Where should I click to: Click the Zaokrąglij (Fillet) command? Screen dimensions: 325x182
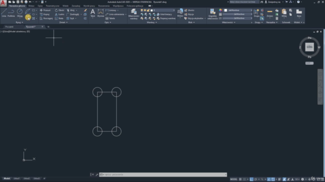click(73, 14)
